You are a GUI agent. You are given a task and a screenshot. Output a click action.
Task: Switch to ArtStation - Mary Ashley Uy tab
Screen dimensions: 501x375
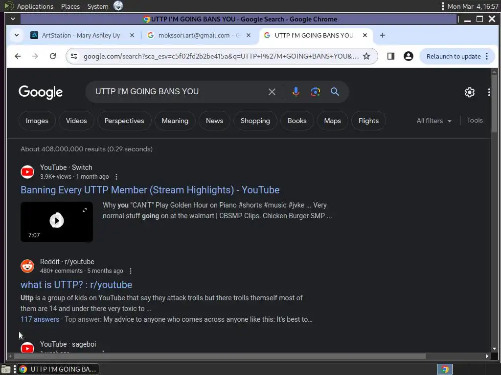(x=81, y=35)
